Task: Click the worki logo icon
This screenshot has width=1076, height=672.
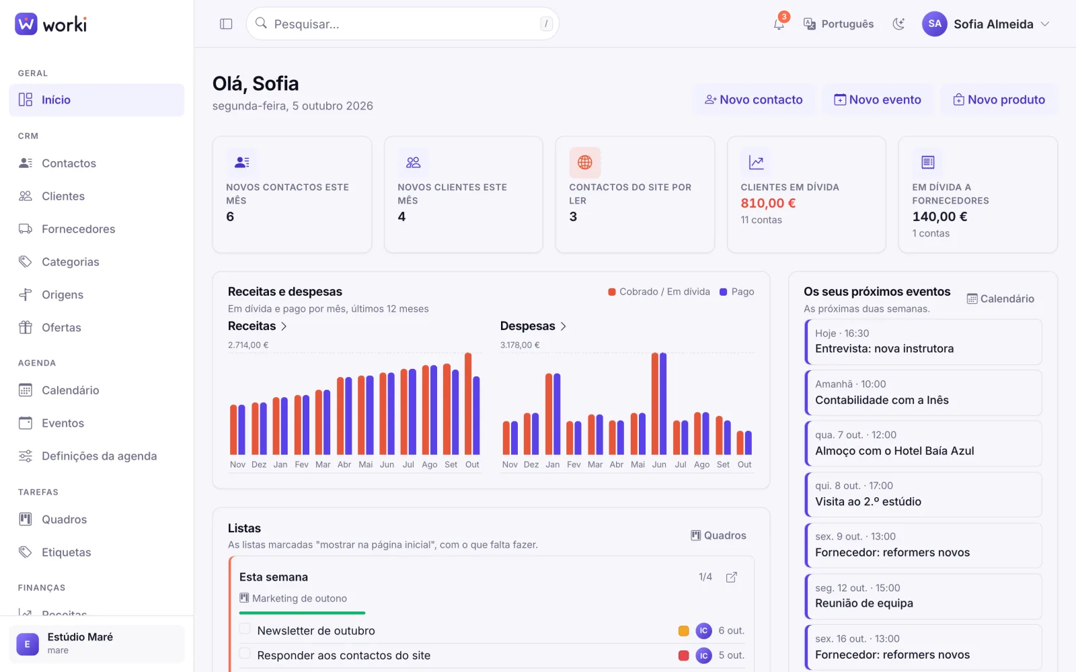Action: [x=26, y=24]
